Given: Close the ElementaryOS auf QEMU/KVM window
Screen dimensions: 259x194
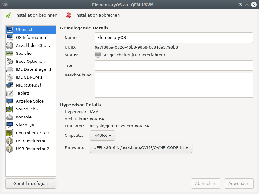Looking at the screenshot, I should (x=254, y=5).
